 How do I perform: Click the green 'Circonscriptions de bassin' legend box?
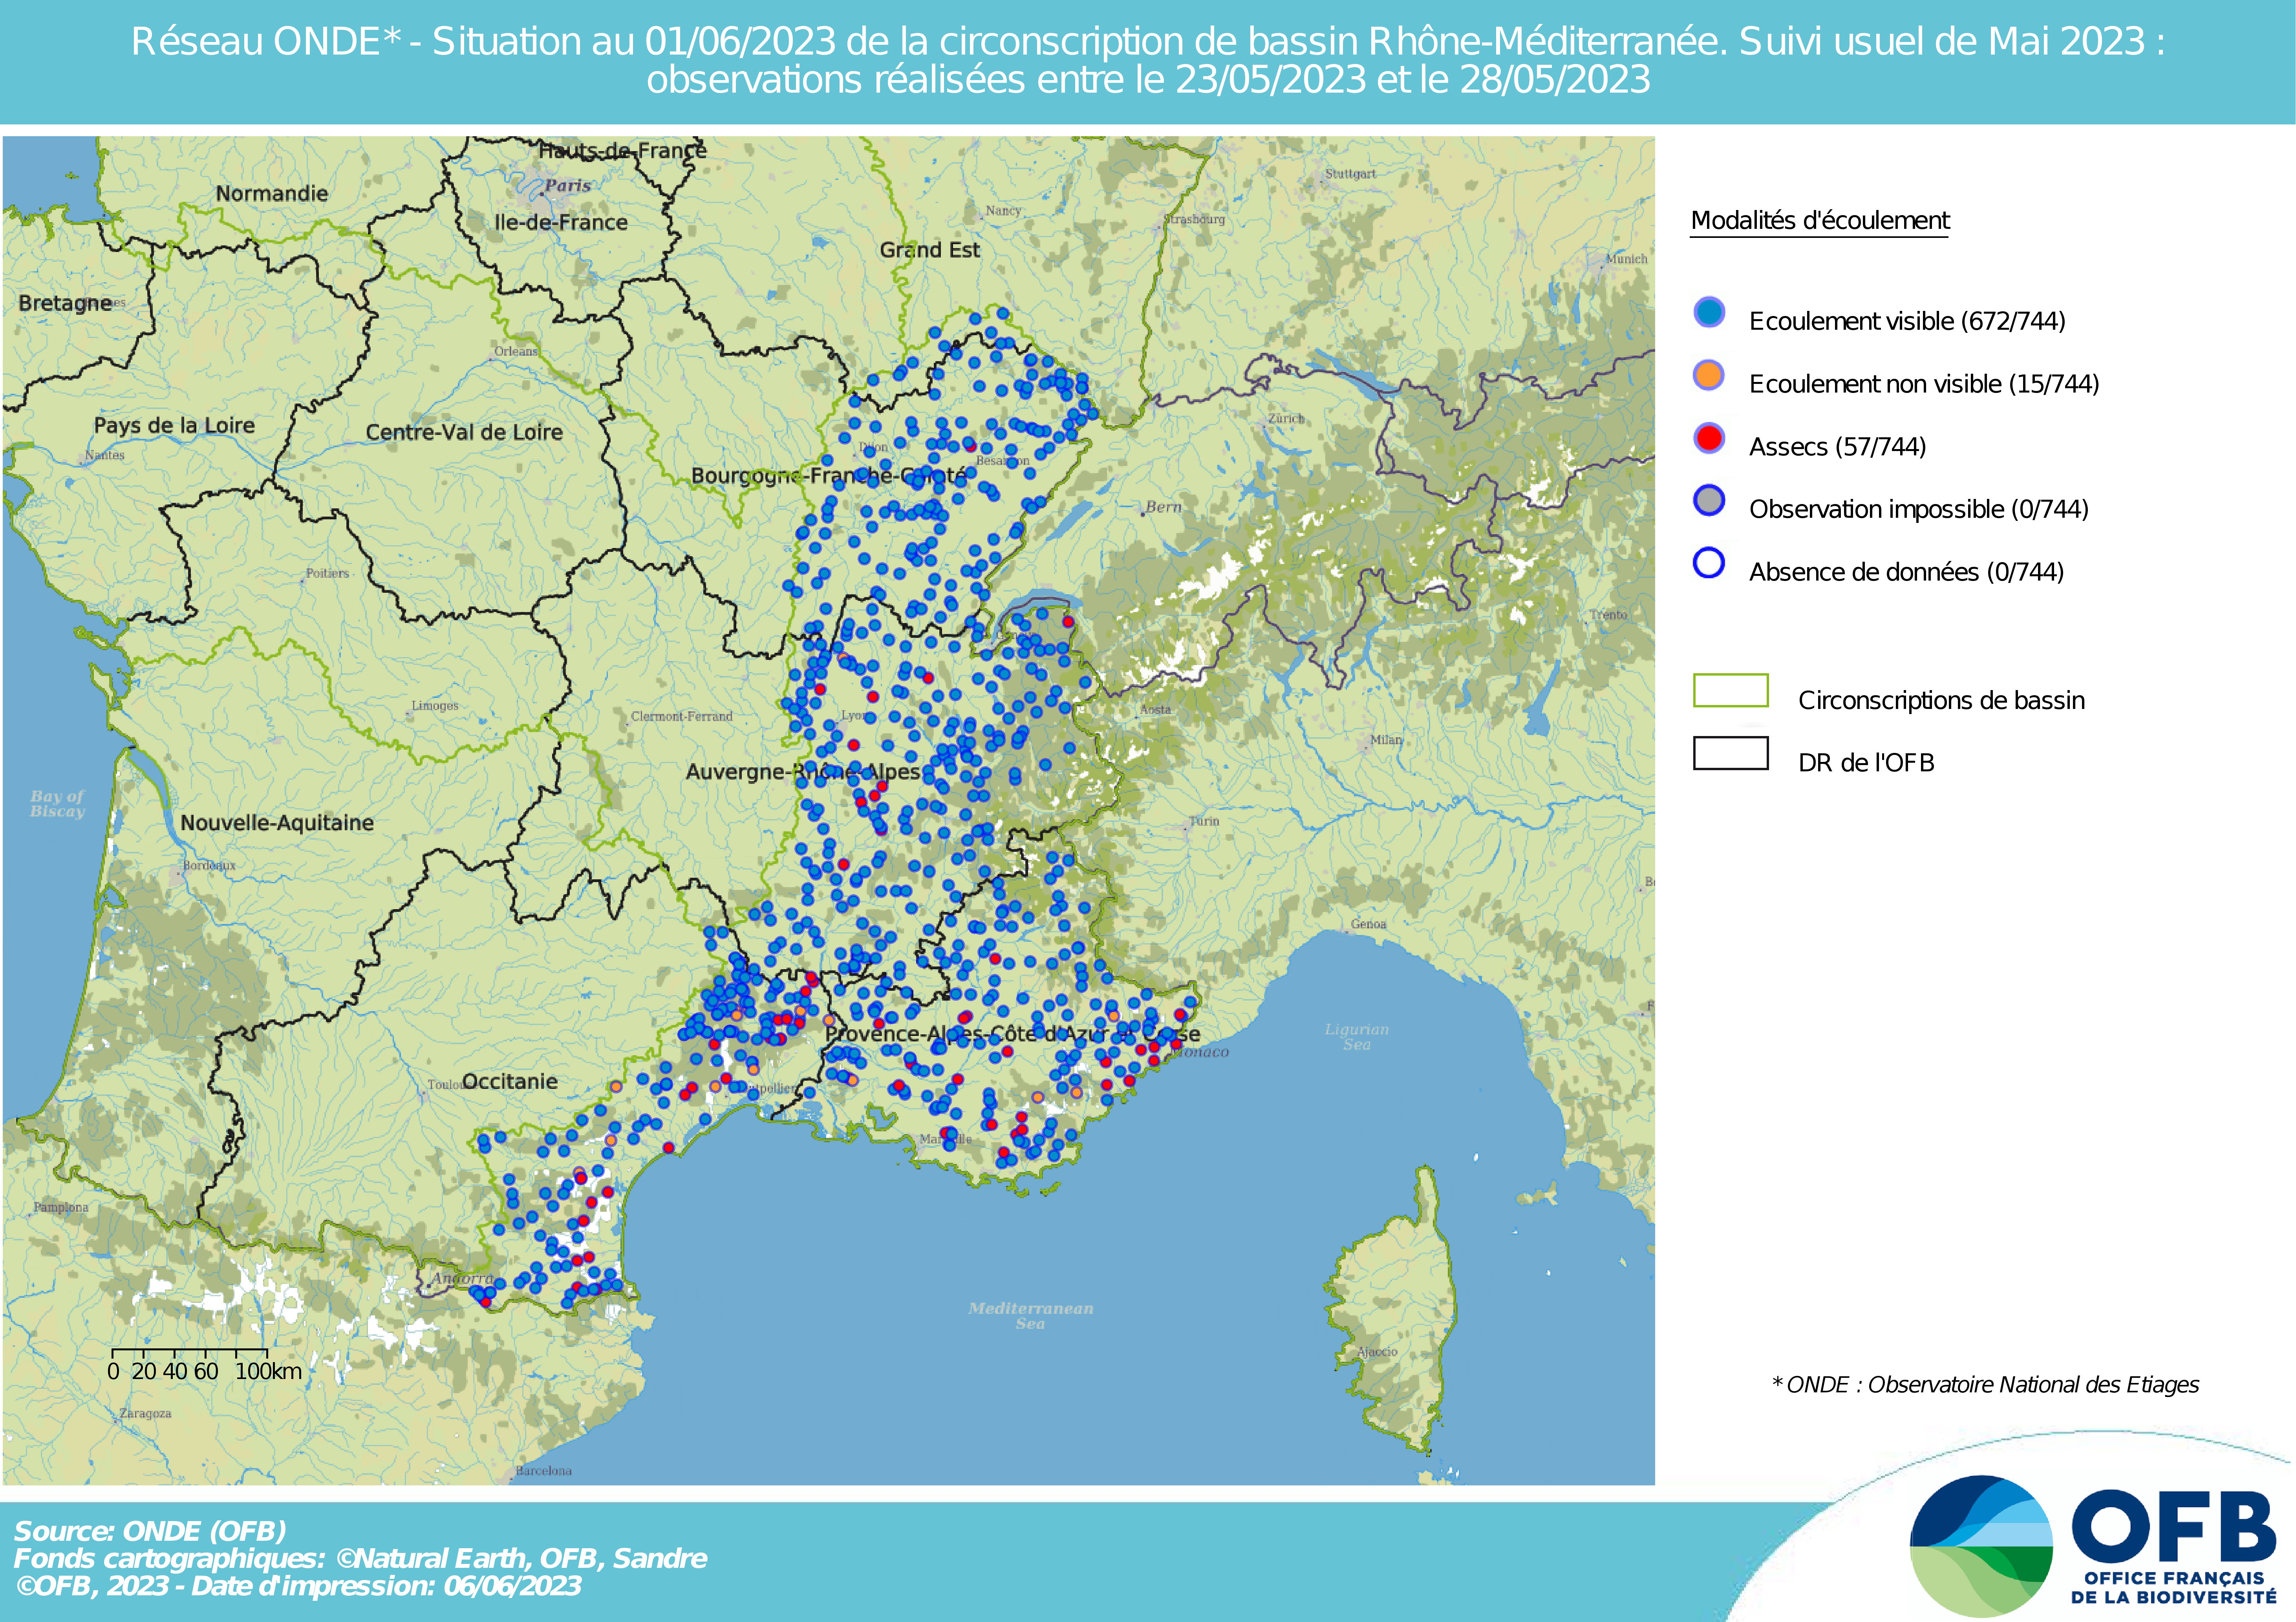tap(1731, 690)
